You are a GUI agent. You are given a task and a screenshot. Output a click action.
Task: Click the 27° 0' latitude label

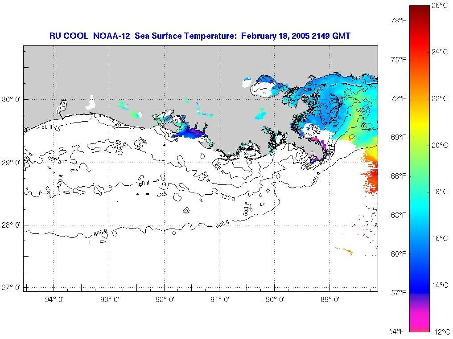click(x=11, y=288)
